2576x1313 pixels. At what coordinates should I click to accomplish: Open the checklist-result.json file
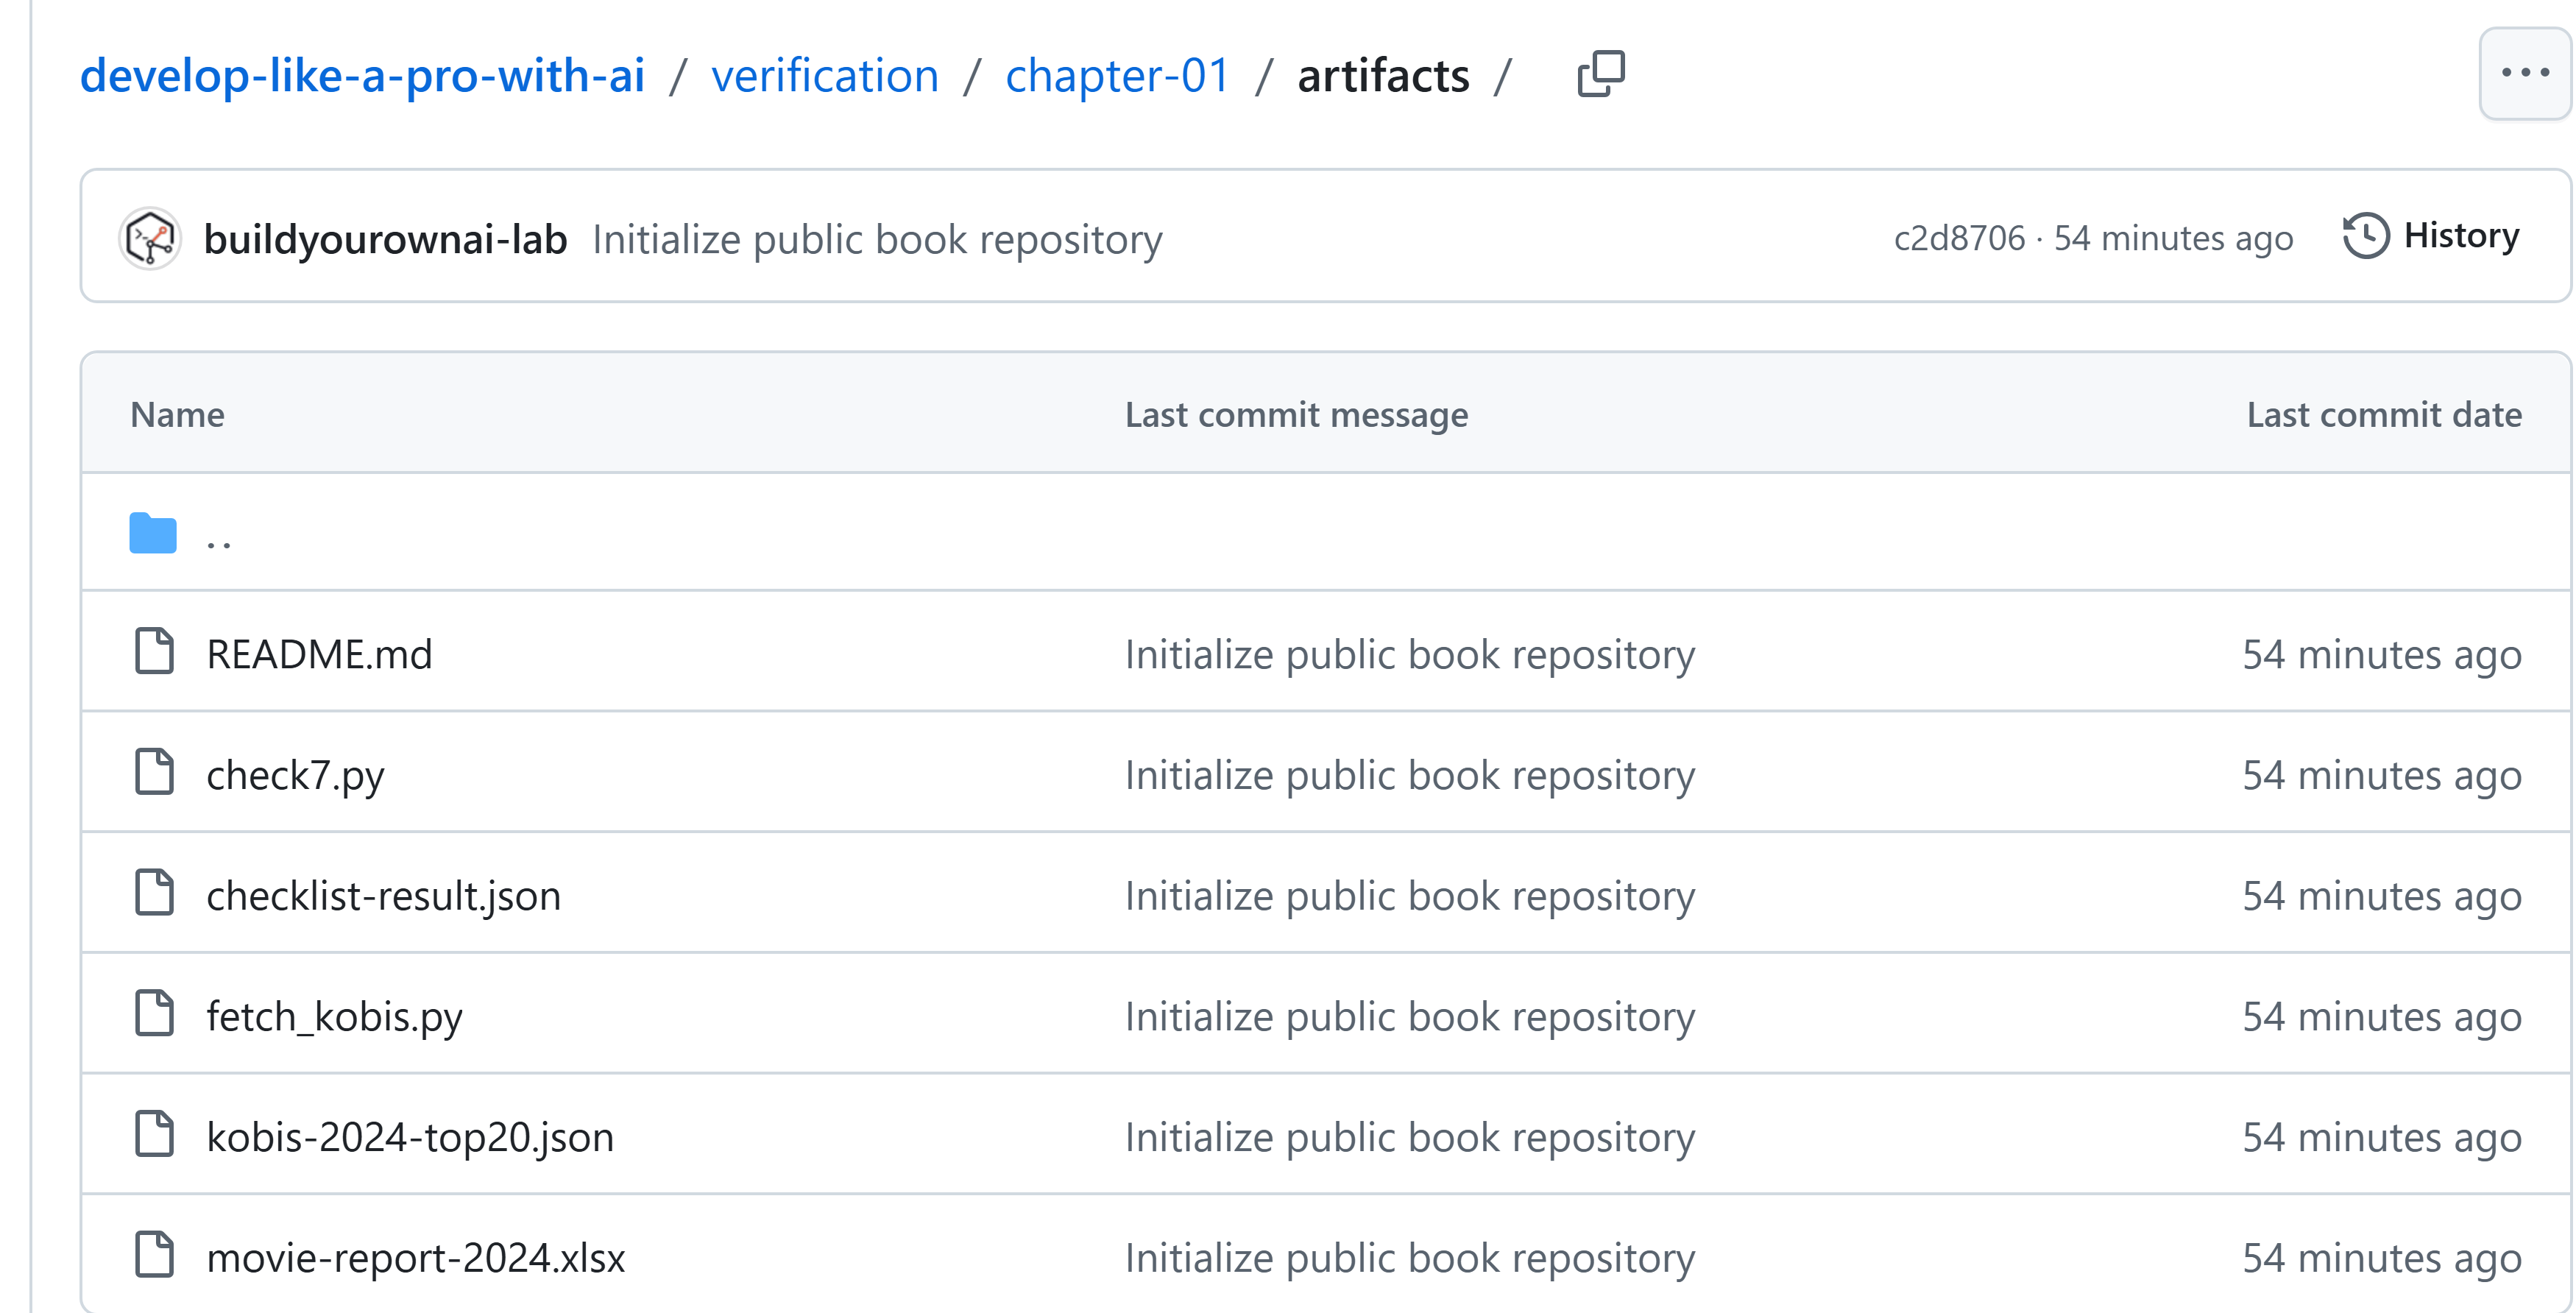383,896
